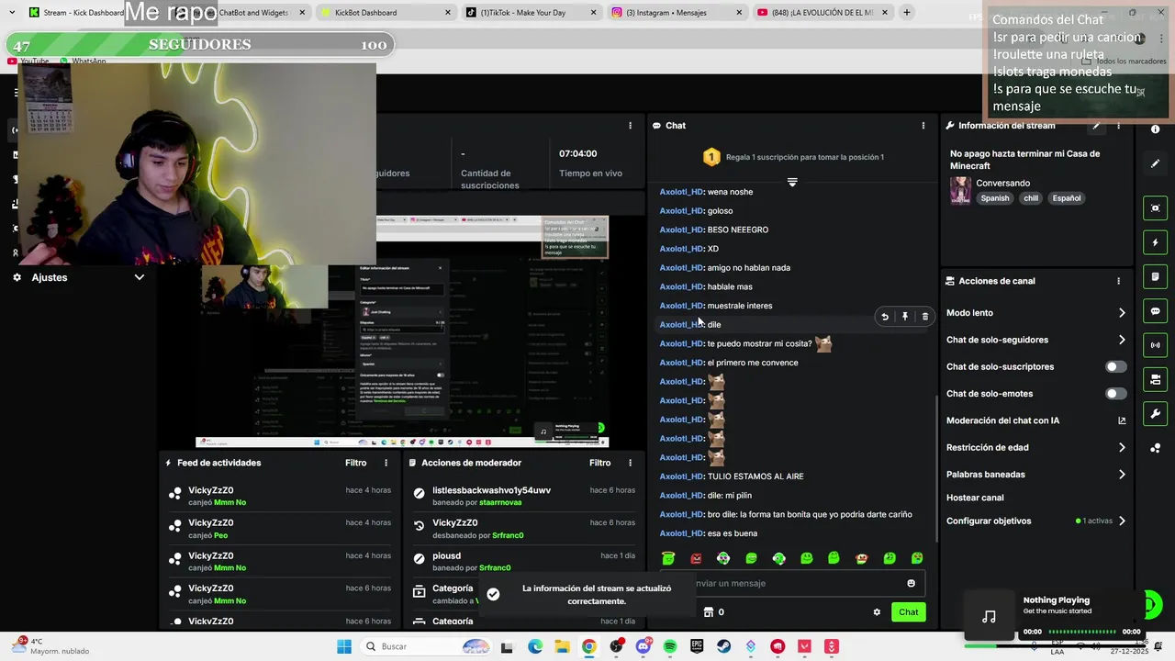Click the taskbar Buscar search box
Image resolution: width=1175 pixels, height=661 pixels.
point(427,646)
